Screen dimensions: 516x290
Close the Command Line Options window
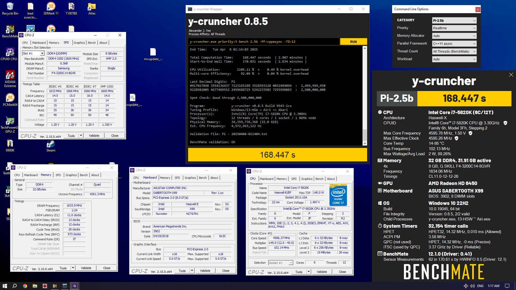tap(478, 9)
